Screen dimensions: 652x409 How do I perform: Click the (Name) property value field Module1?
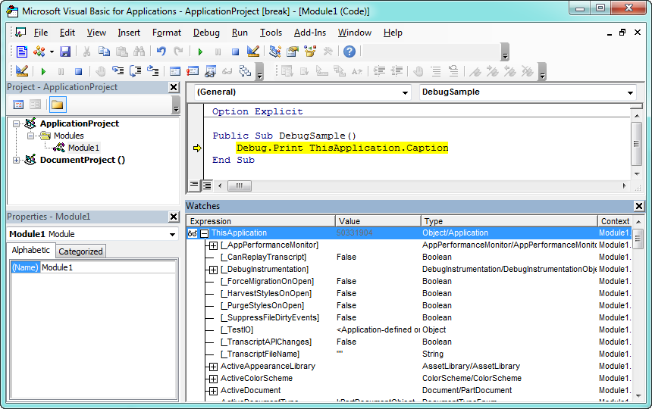coord(108,267)
